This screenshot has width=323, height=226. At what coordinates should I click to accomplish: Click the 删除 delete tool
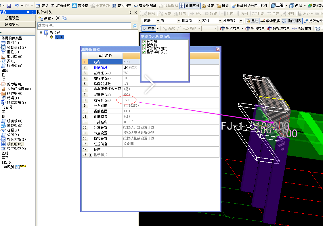point(149,14)
